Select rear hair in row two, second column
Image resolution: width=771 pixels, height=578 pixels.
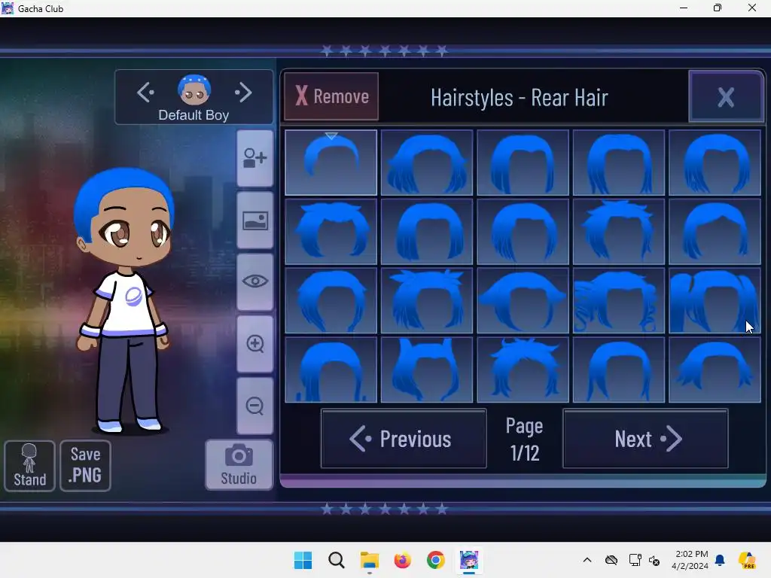[427, 232]
